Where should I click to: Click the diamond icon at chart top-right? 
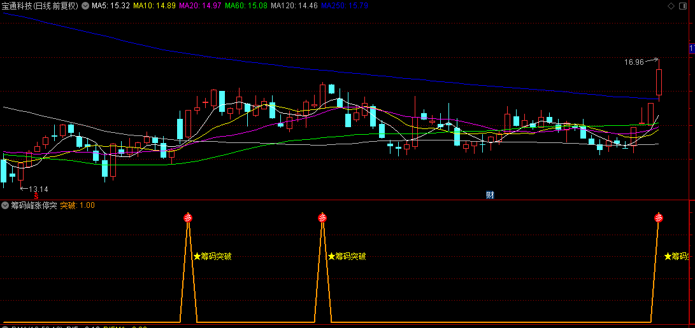(x=671, y=6)
